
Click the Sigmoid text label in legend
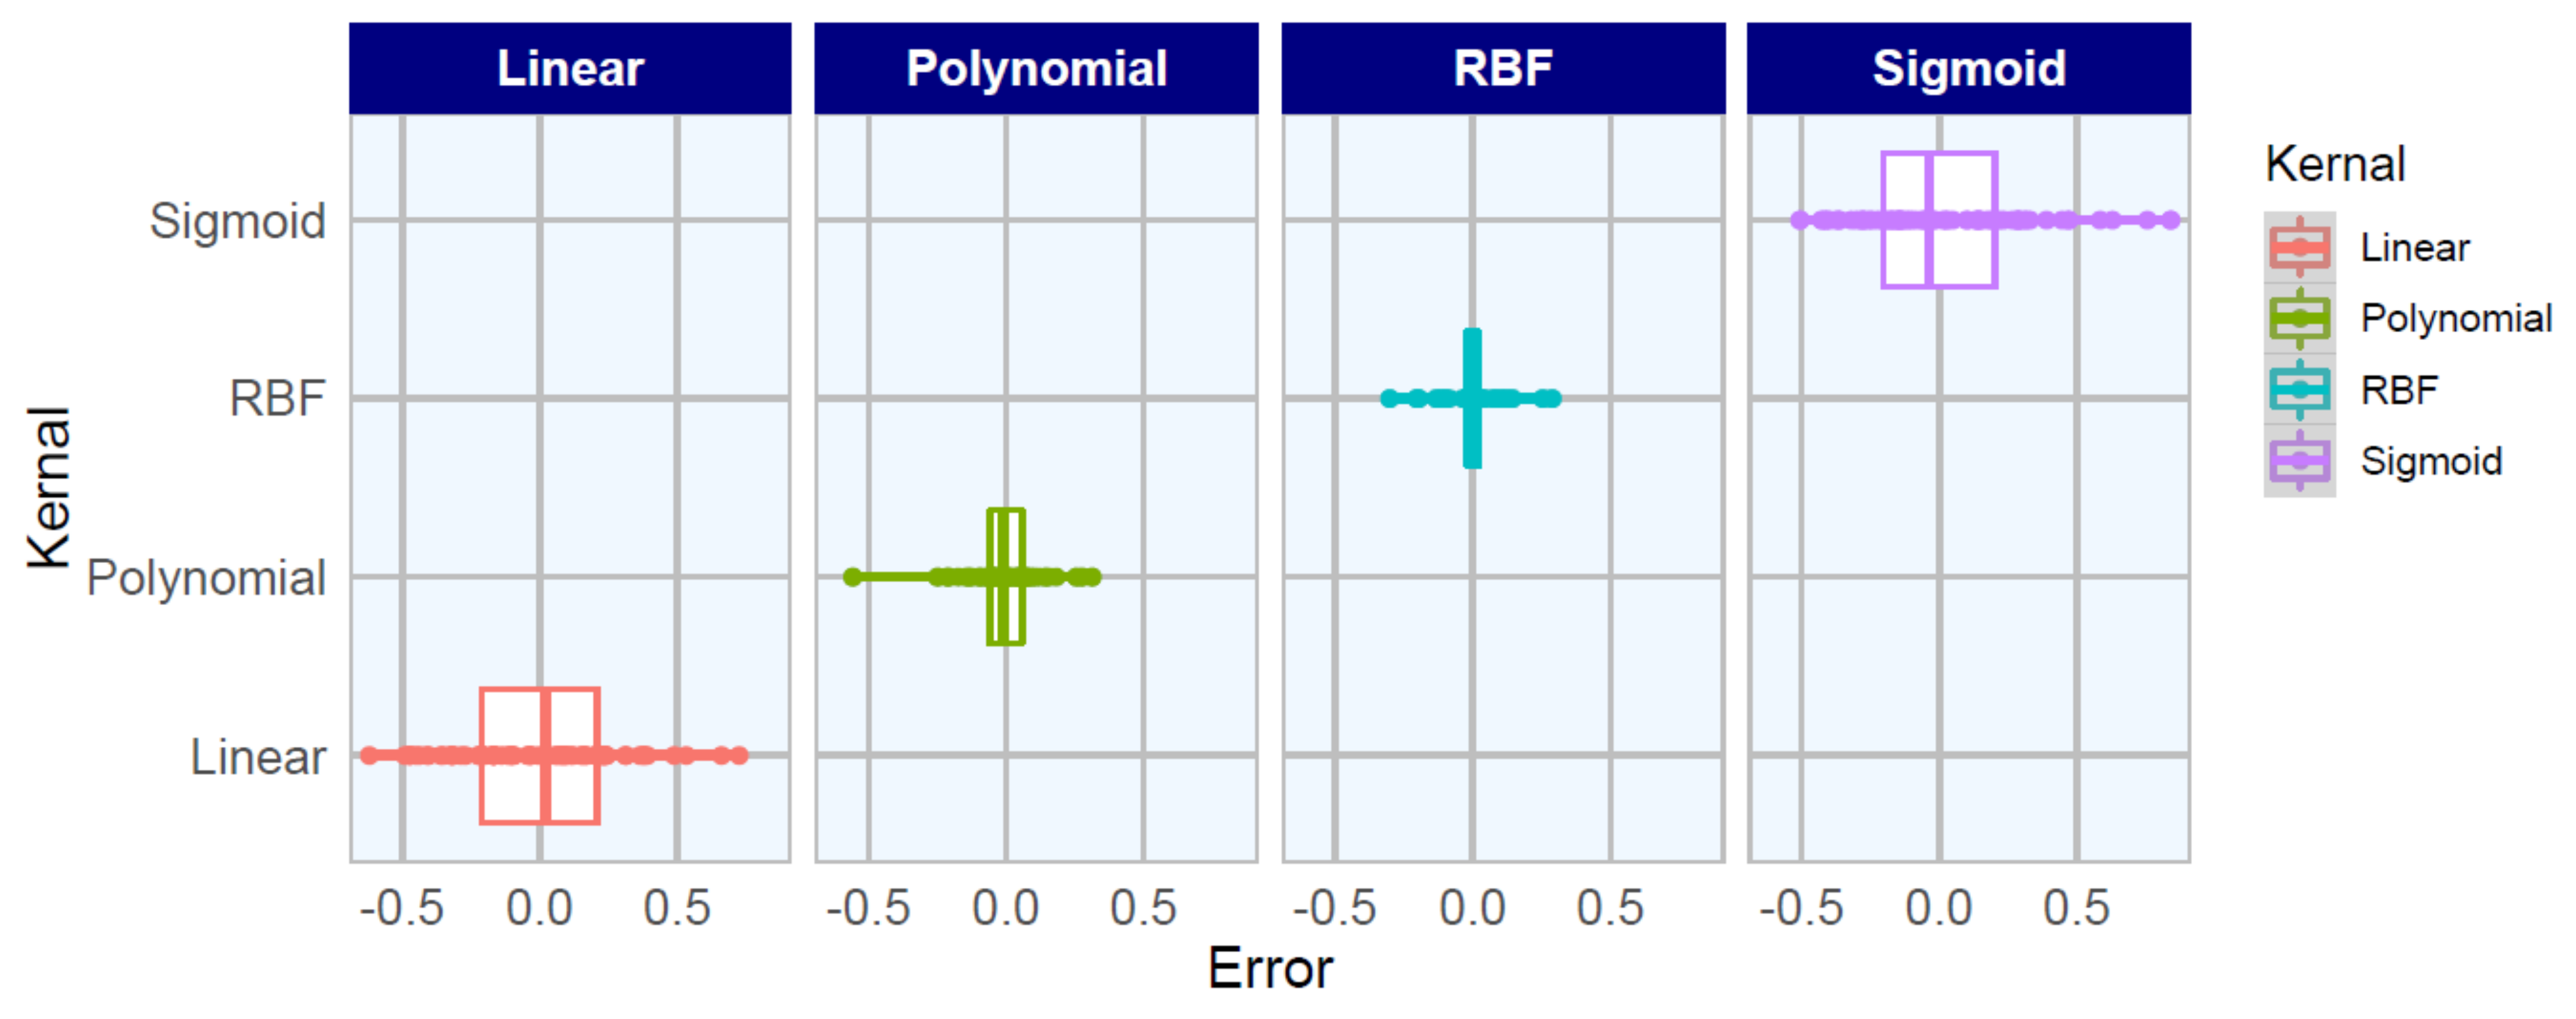click(2430, 460)
